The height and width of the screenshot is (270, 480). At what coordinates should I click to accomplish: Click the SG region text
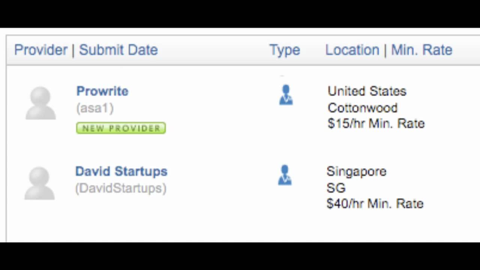[x=336, y=188]
